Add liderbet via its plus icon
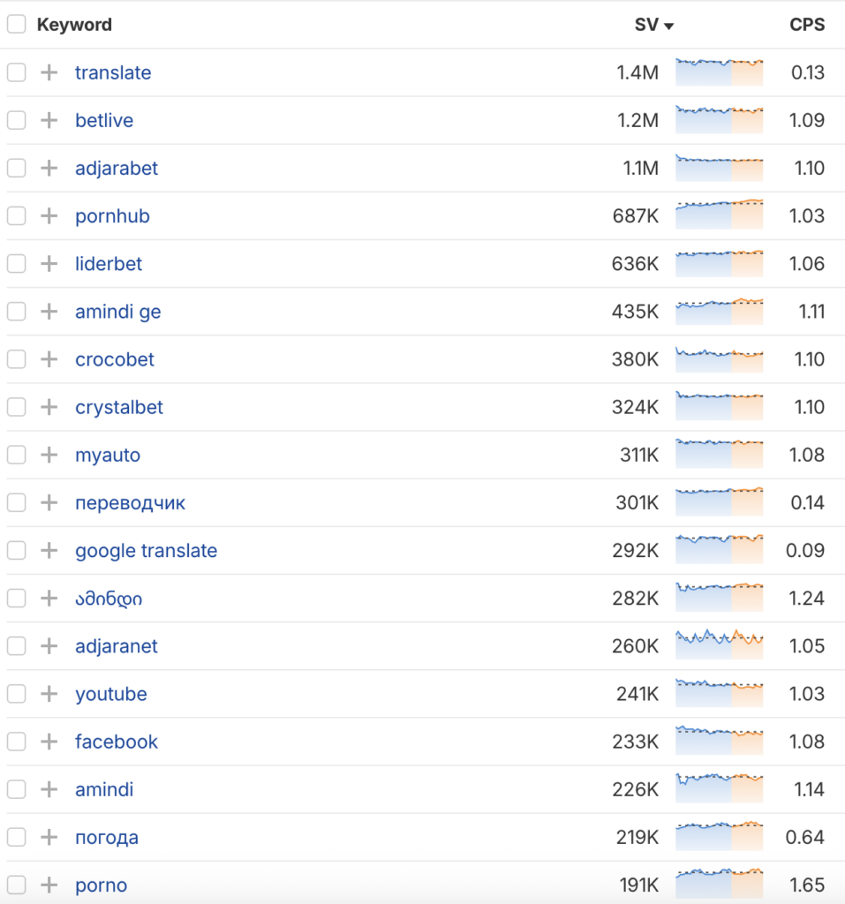845x904 pixels. (x=49, y=263)
